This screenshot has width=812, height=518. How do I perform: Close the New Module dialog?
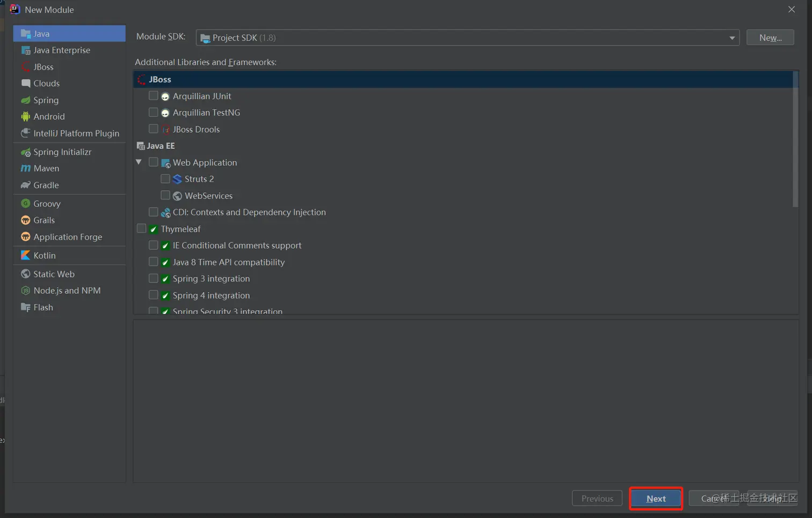(792, 10)
